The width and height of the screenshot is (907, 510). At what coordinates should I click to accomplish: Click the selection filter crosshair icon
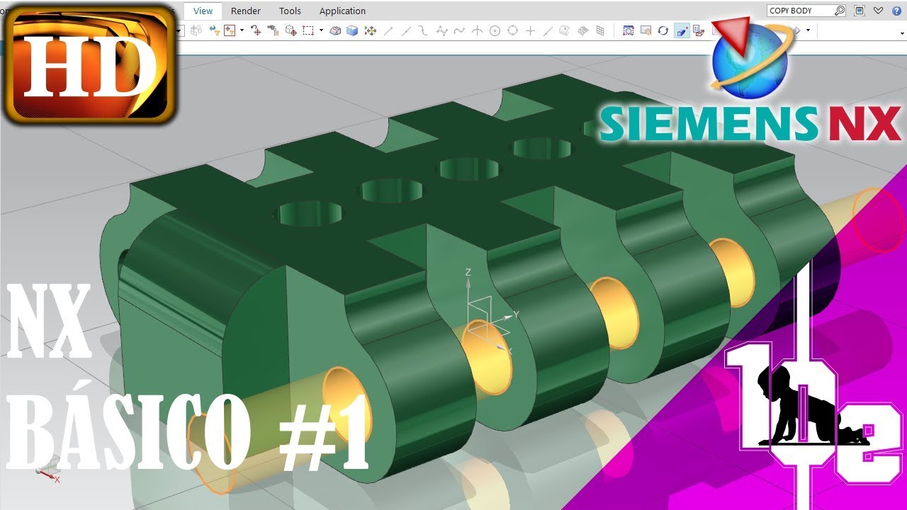pos(229,30)
